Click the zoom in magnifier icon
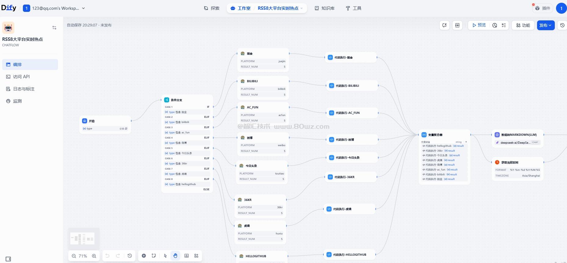The image size is (567, 263). (x=94, y=256)
